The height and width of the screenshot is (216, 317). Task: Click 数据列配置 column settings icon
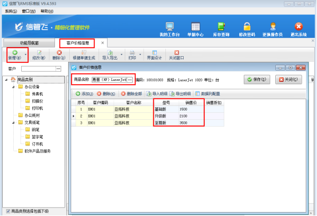click(197, 94)
